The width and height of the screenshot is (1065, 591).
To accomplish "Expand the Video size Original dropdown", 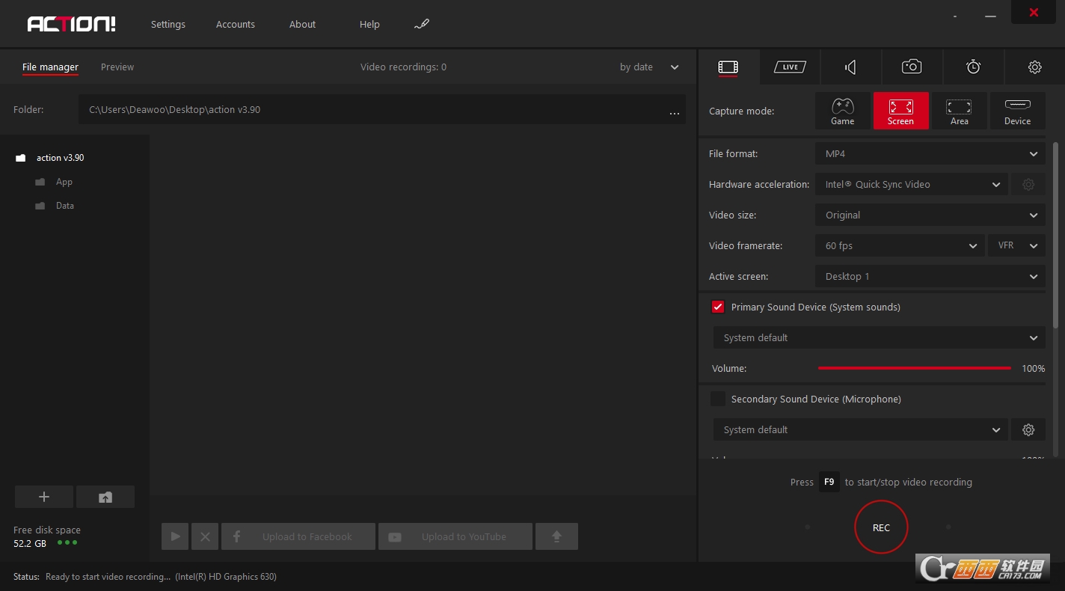I will click(x=930, y=215).
